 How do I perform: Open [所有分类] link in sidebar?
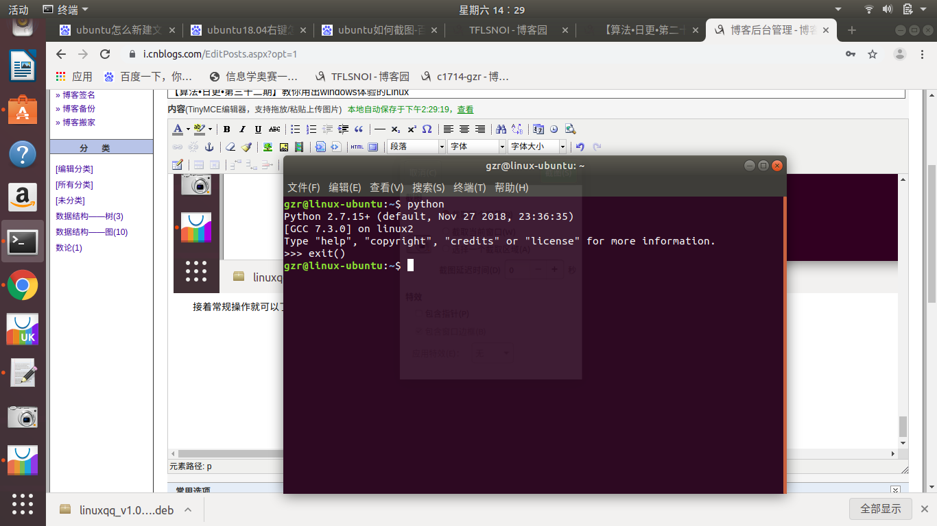coord(74,185)
